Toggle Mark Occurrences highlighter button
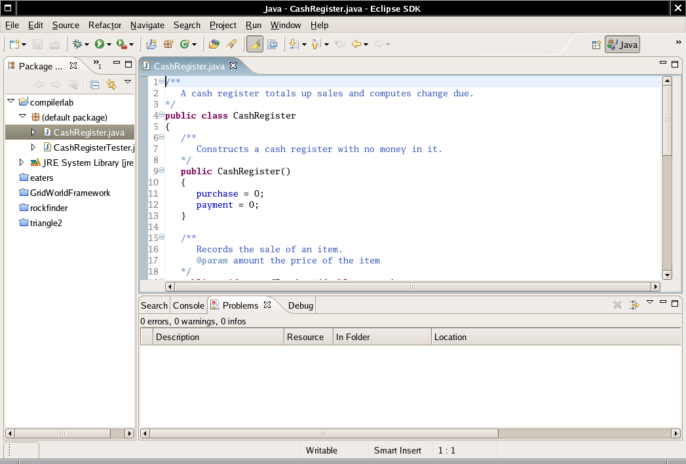This screenshot has width=686, height=464. [255, 45]
